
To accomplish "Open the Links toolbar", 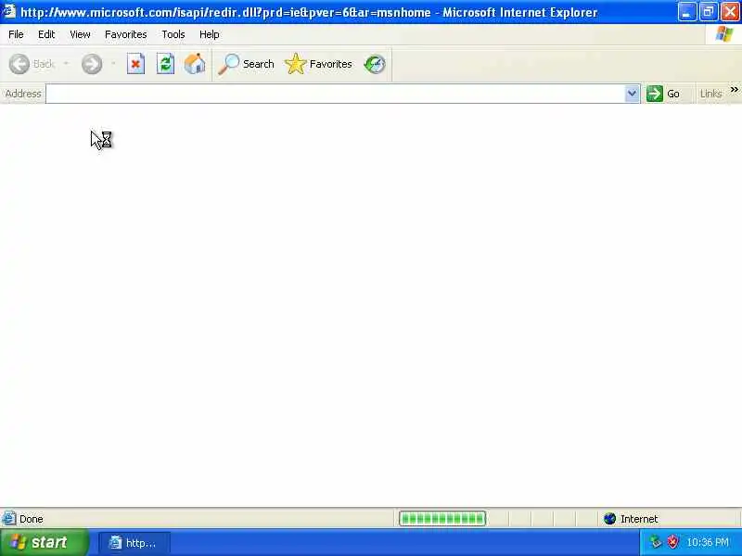I will [710, 94].
